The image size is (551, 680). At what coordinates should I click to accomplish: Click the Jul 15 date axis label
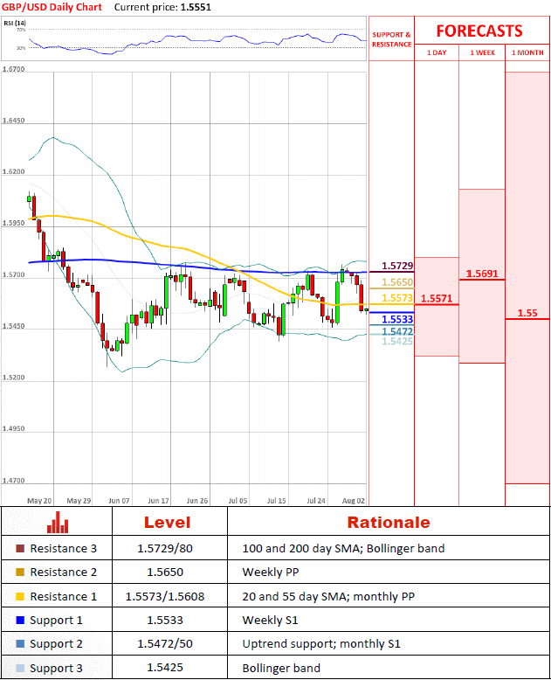[x=276, y=501]
